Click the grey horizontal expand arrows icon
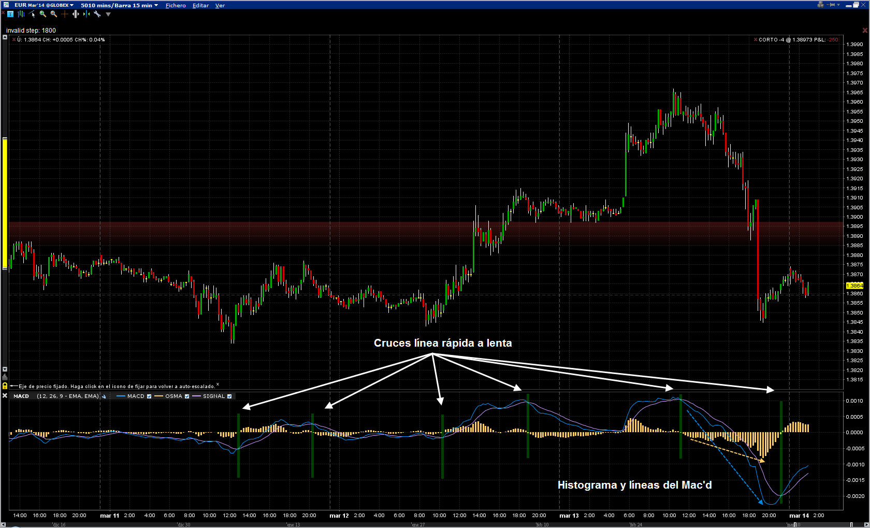The image size is (870, 528). point(76,14)
